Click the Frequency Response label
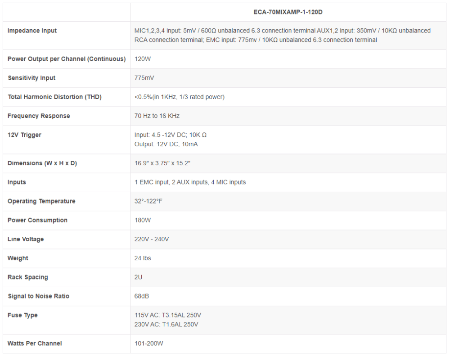 (39, 116)
